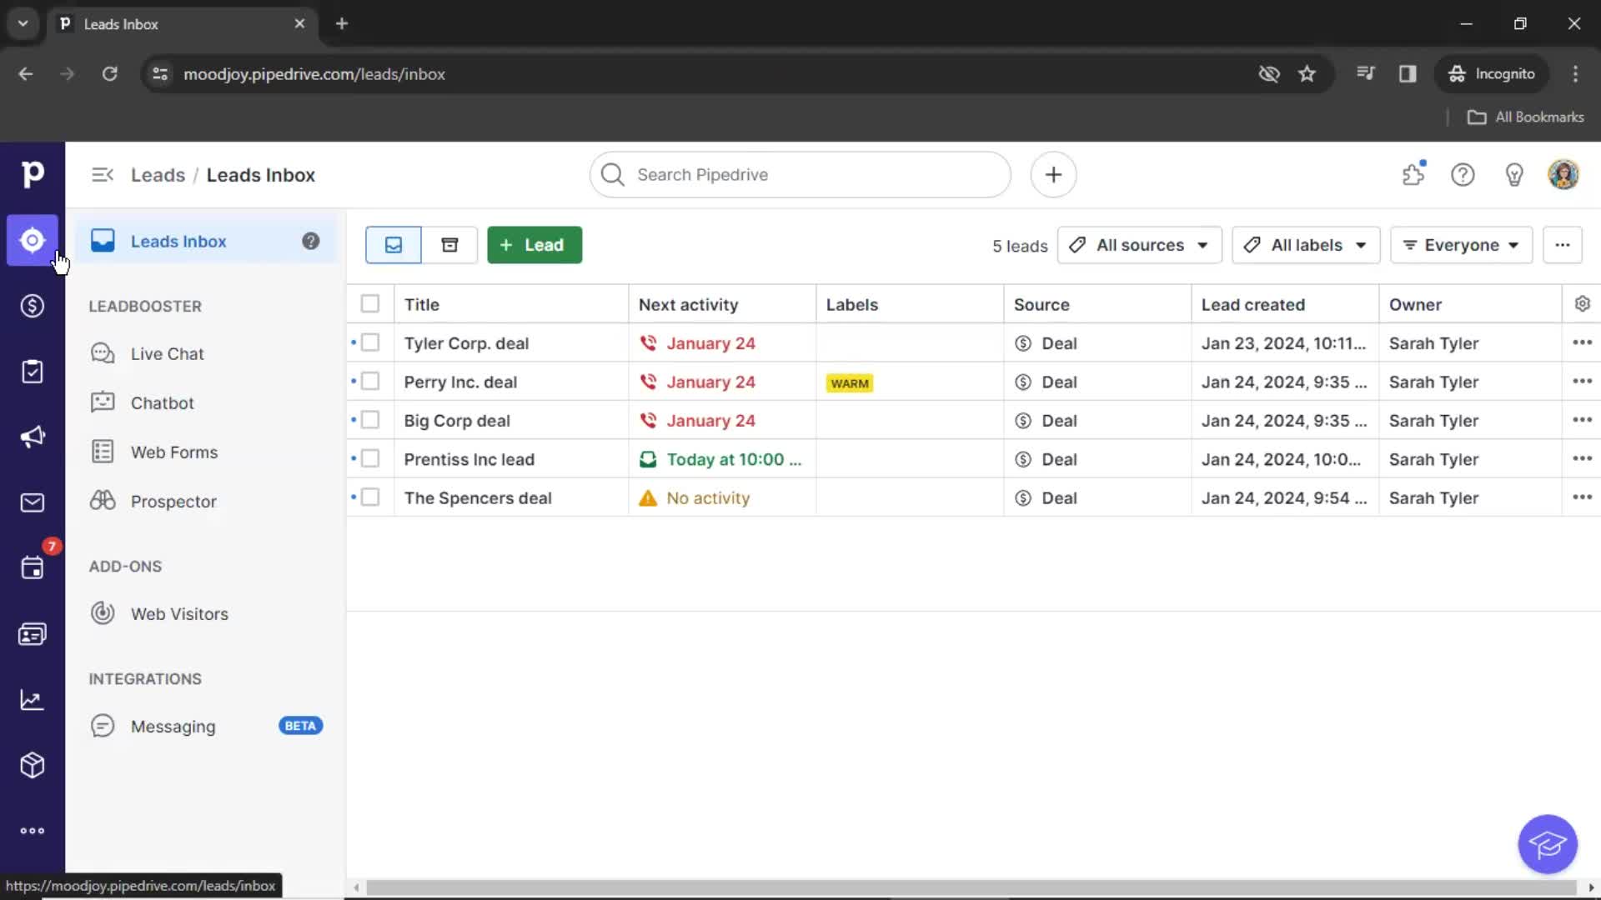Click the help icon next to Leads Inbox
The width and height of the screenshot is (1601, 900).
click(311, 241)
